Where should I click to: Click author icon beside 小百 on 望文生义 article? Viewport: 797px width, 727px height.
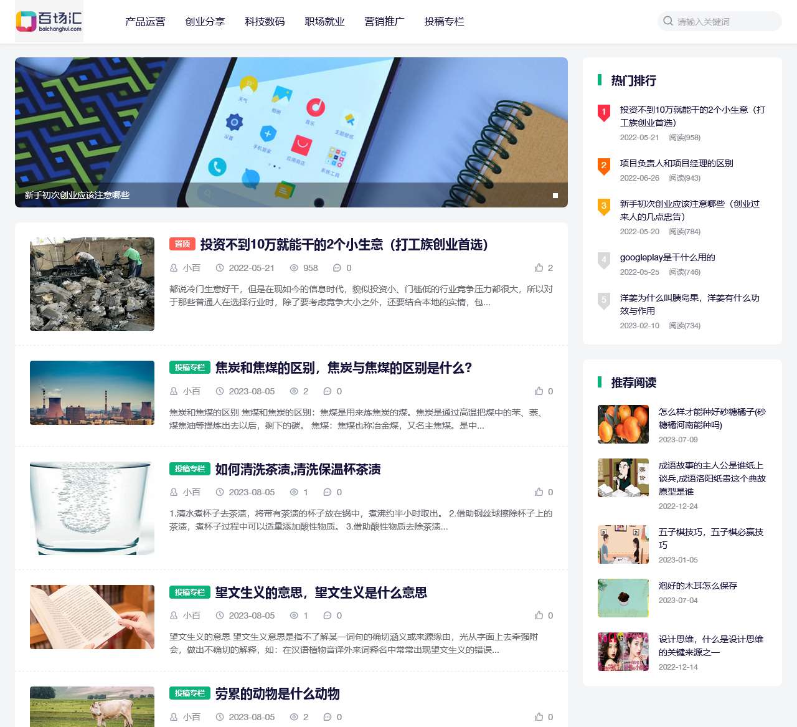tap(173, 615)
